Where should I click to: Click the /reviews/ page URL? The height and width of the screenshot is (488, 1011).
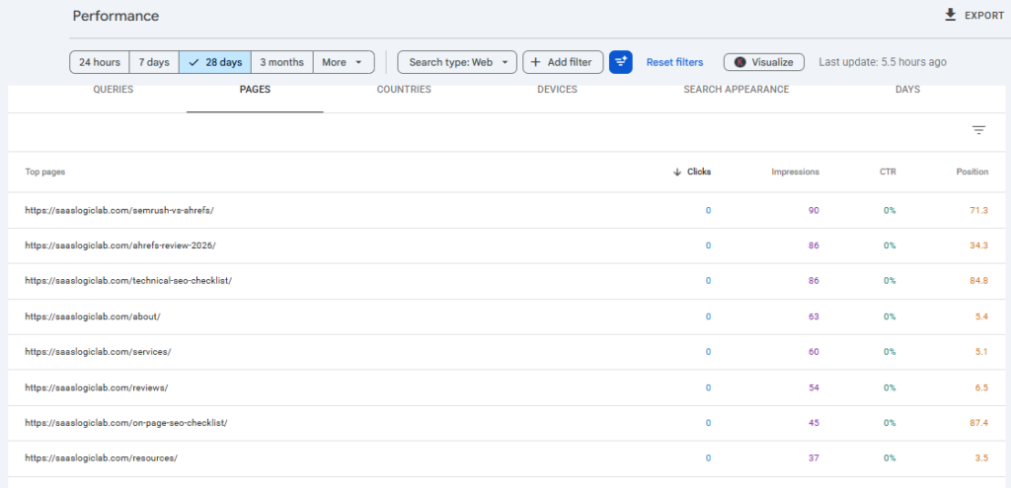tap(97, 387)
